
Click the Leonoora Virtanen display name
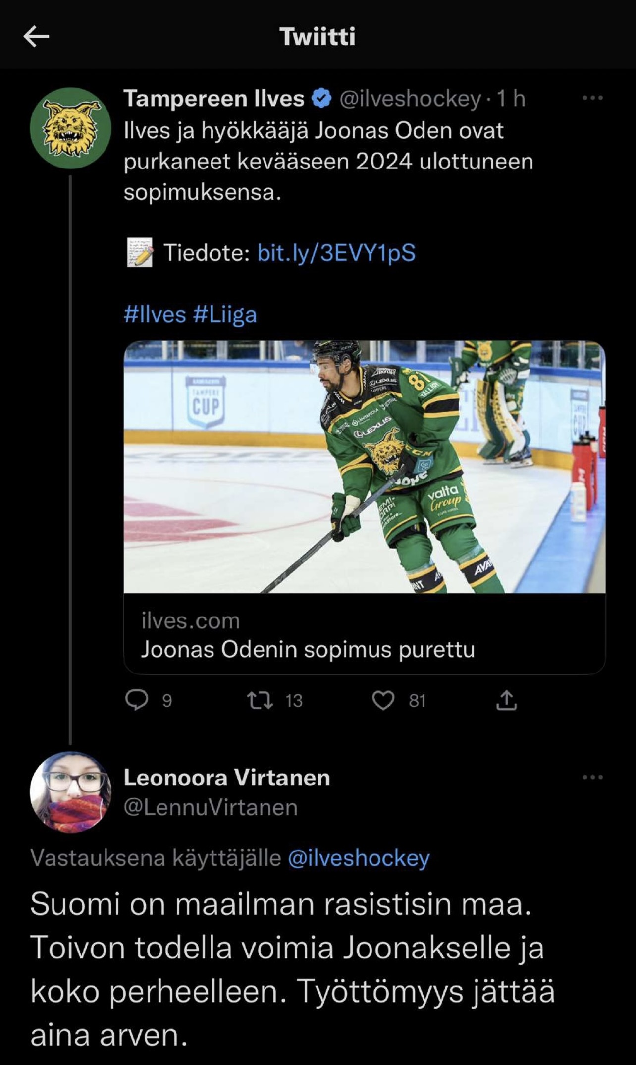tap(226, 777)
